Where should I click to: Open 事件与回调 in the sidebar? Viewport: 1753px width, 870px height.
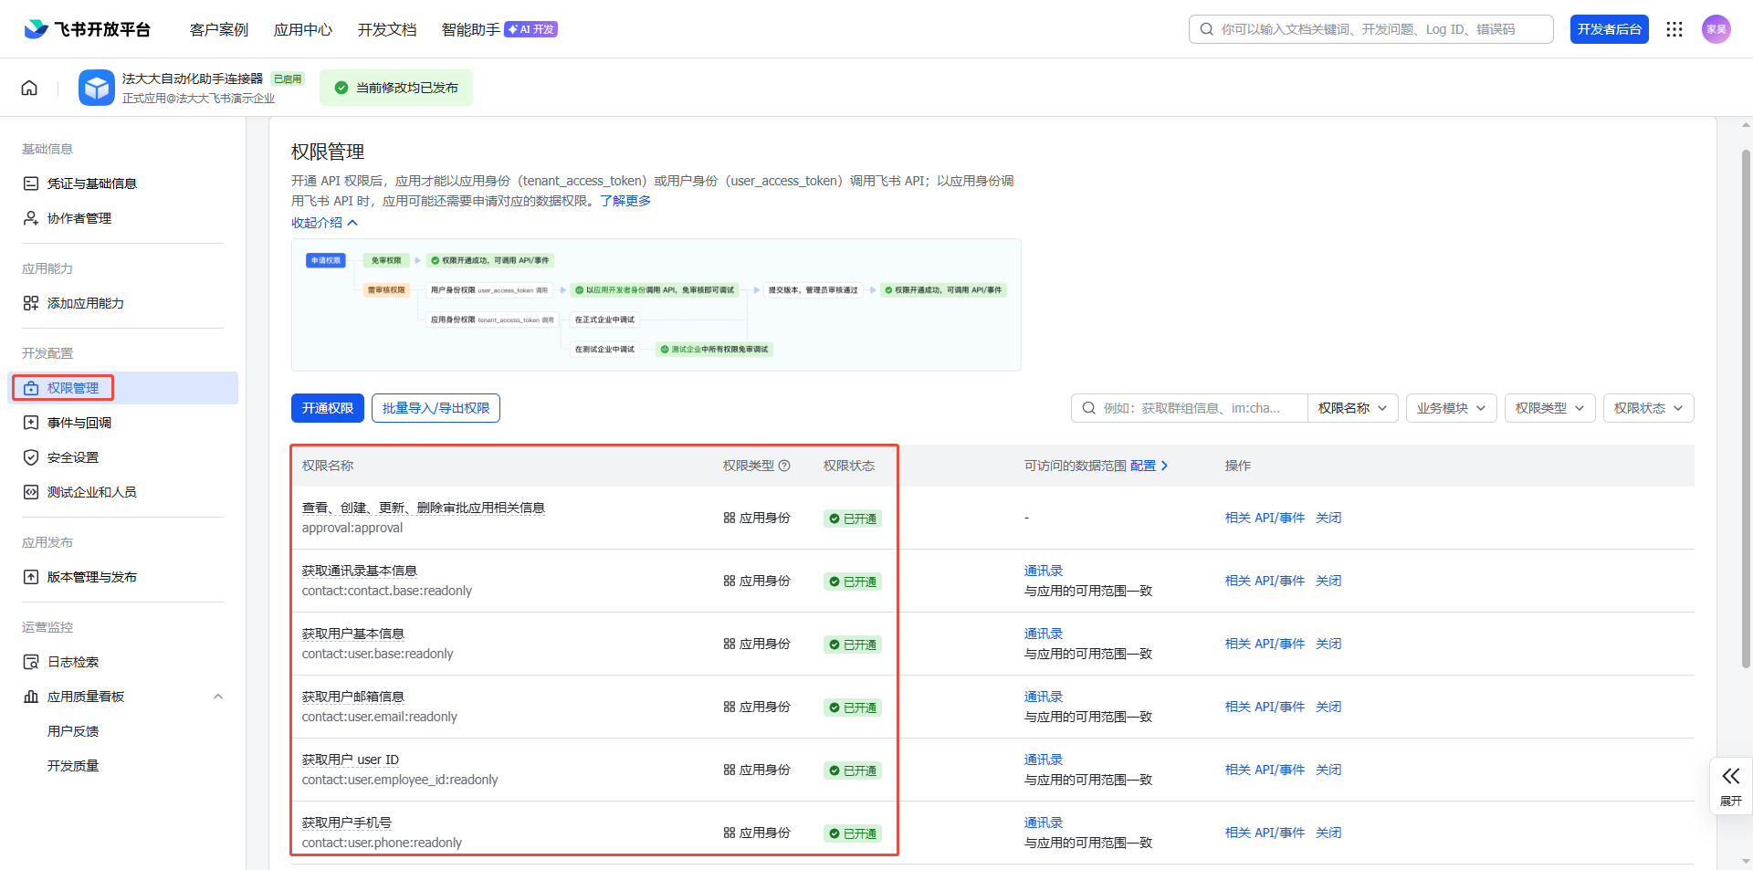point(79,423)
